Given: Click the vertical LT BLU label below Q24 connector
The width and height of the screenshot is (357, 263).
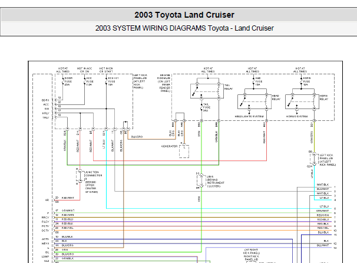Looking at the screenshot, I should 312,173.
